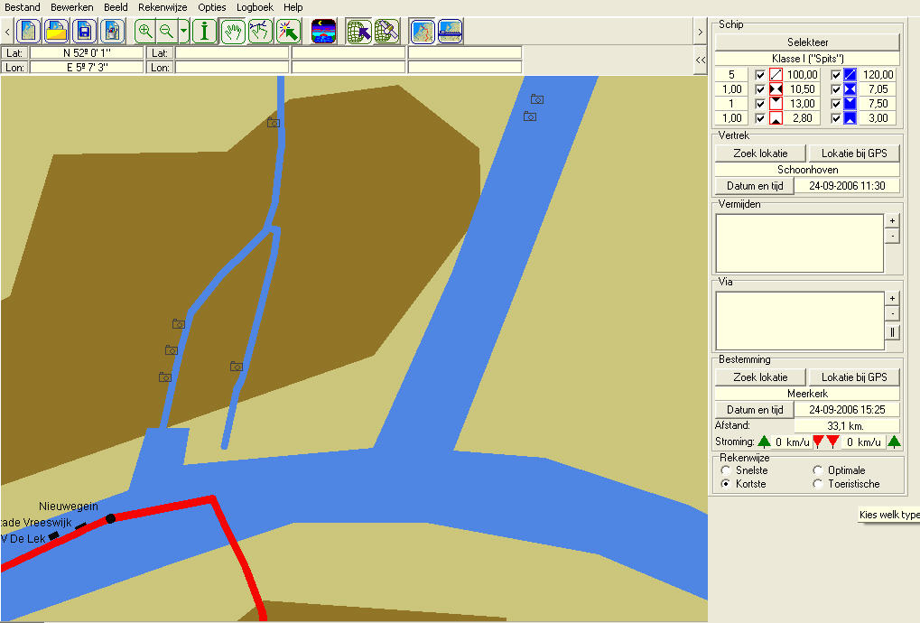
Task: Open file with yellow folder icon
Action: tap(56, 32)
